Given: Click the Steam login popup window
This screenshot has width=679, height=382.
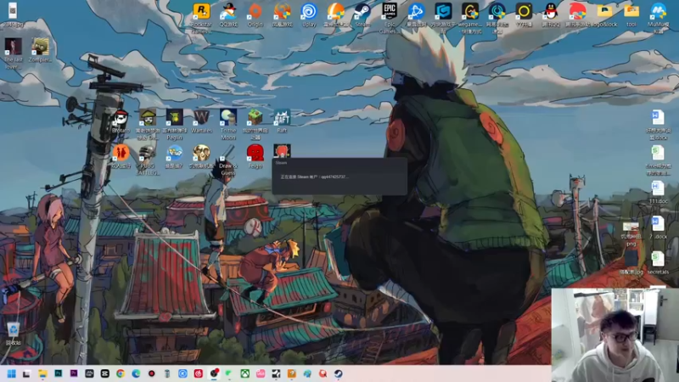Looking at the screenshot, I should tap(339, 177).
